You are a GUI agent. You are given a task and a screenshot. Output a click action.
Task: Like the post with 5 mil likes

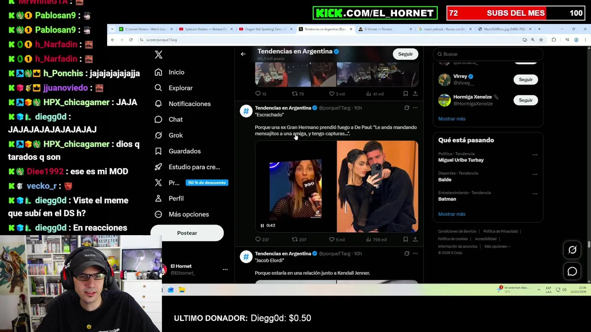pyautogui.click(x=337, y=239)
